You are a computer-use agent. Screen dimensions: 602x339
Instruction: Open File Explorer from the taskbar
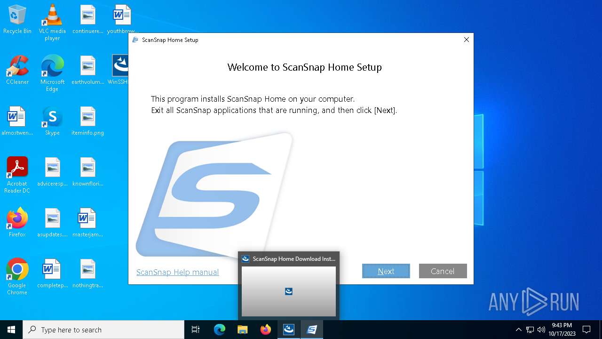coord(243,330)
